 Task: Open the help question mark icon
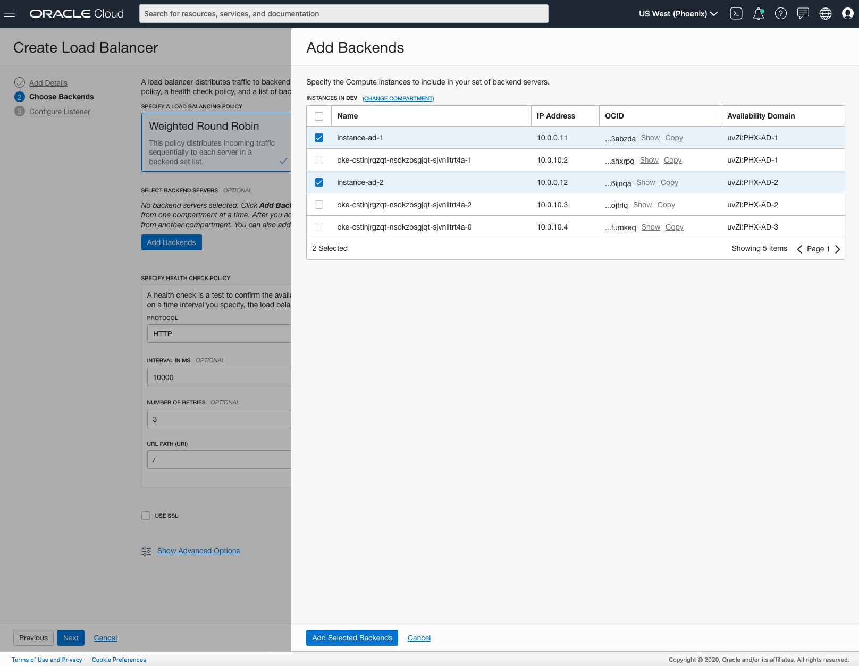[x=781, y=14]
